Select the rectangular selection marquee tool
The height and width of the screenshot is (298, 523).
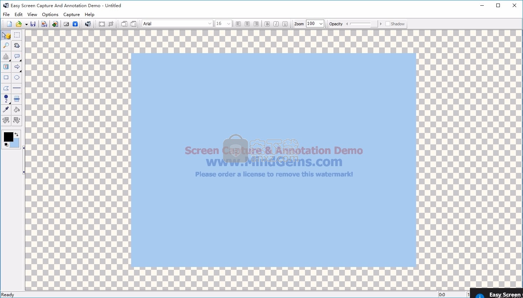(x=17, y=35)
